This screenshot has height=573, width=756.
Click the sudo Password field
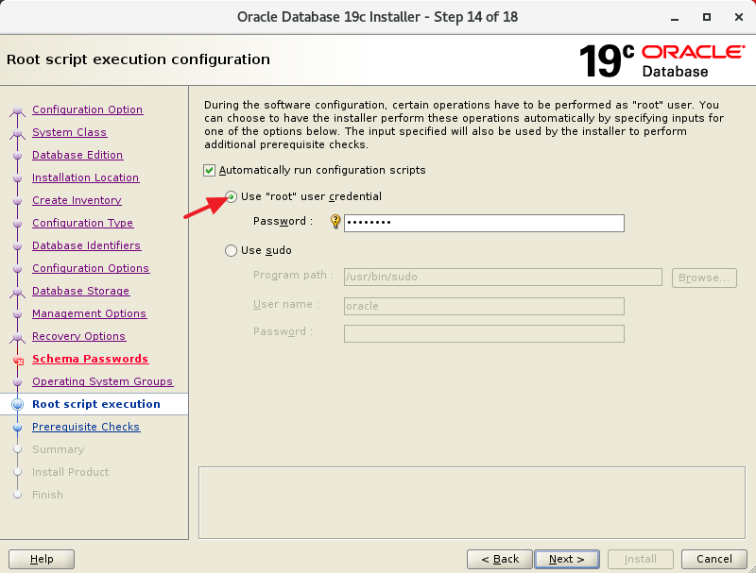484,333
